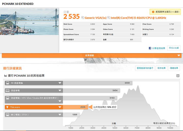Click the monitor icon on HTC Vive gaming PC bar
Image resolution: width=183 pixels, height=131 pixels.
[x=7, y=98]
